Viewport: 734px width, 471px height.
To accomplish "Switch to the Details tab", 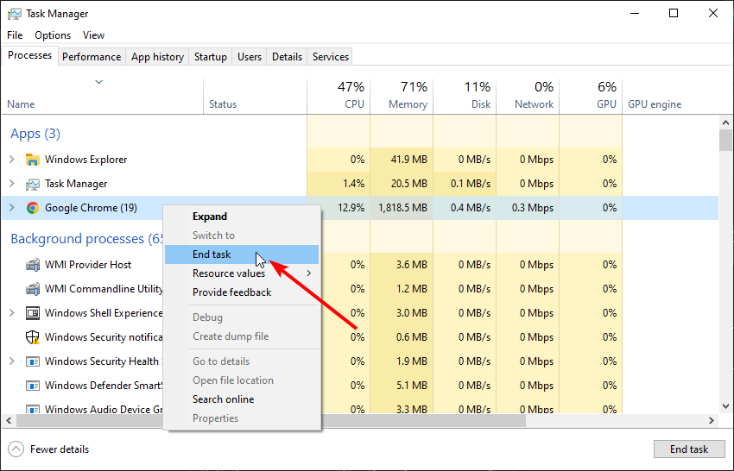I will tap(287, 57).
